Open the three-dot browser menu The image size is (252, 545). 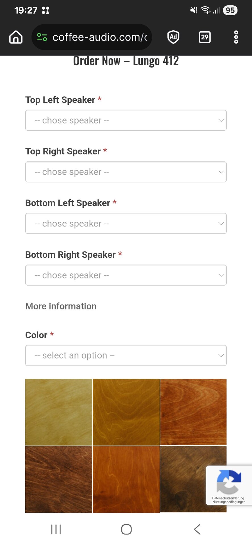(x=236, y=37)
